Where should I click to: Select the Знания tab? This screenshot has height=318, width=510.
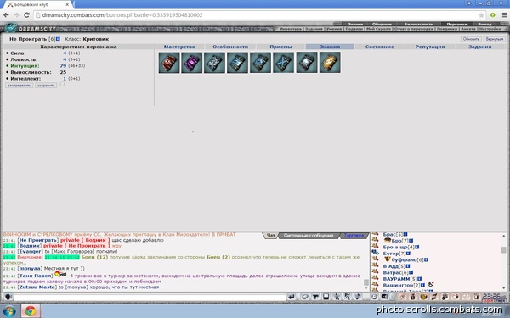point(330,47)
